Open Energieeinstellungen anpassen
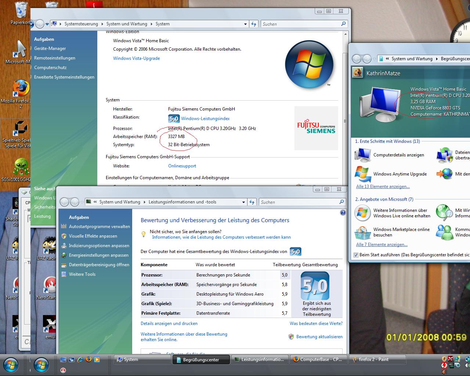This screenshot has width=470, height=376. tap(99, 255)
